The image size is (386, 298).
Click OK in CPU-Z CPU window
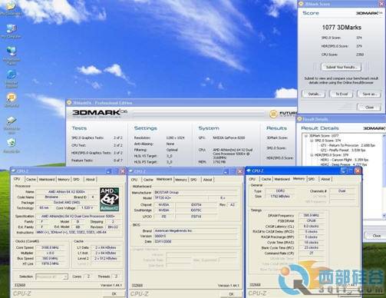click(114, 294)
